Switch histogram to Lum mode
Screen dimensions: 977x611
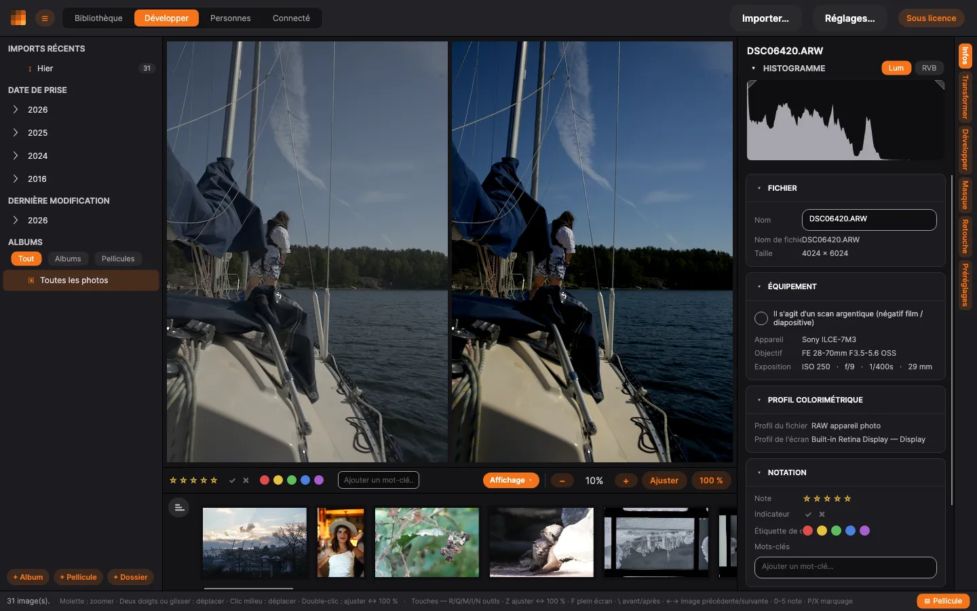pos(896,68)
